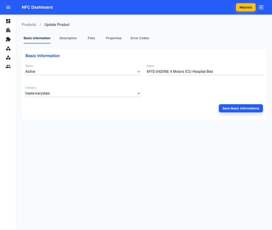272x230 pixels.
Task: Click the logout icon in header
Action: coord(261,7)
